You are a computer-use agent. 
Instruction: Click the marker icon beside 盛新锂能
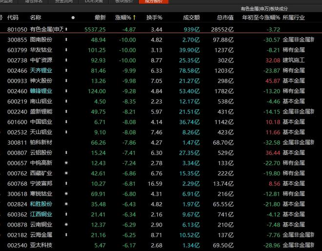[x=66, y=112]
